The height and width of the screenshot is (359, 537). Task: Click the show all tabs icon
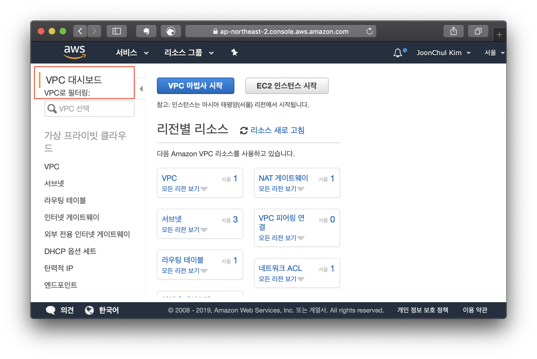coord(478,31)
